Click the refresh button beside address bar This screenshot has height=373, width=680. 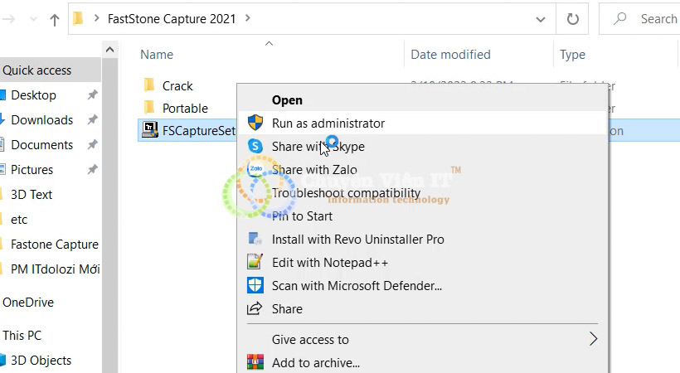point(572,18)
